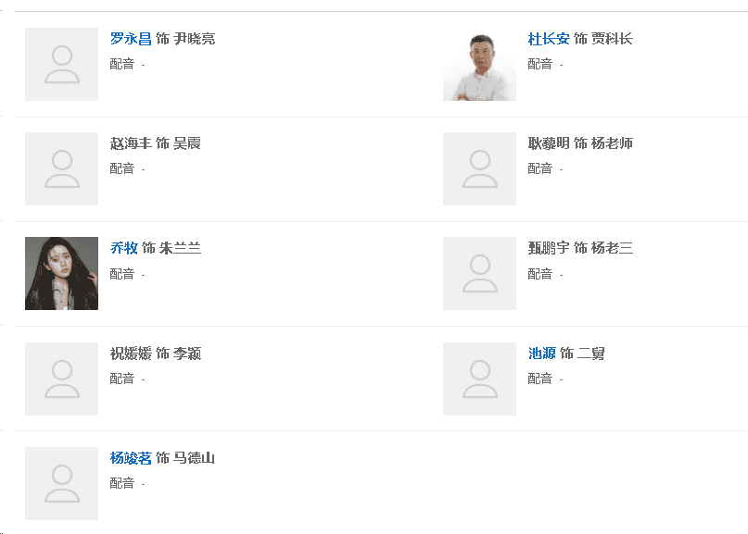Click 乔牧's profile photo
This screenshot has height=534, width=748.
(x=61, y=273)
